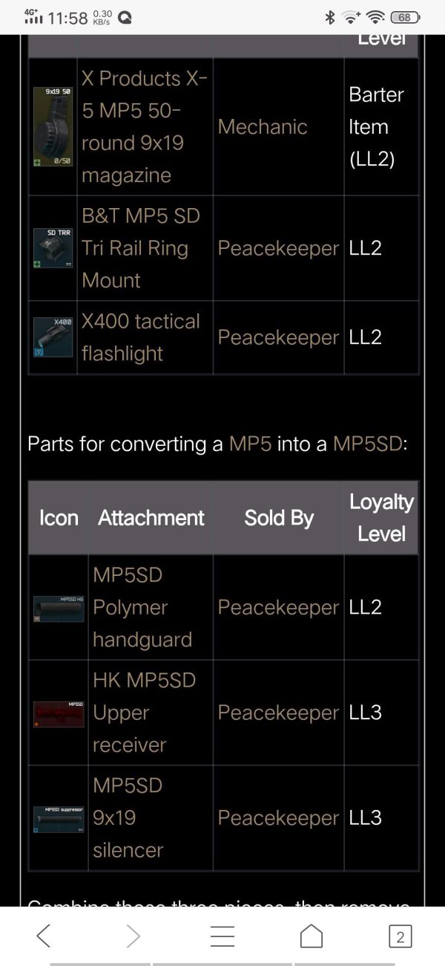The image size is (445, 966).
Task: Go to the browser home page
Action: coord(311,936)
